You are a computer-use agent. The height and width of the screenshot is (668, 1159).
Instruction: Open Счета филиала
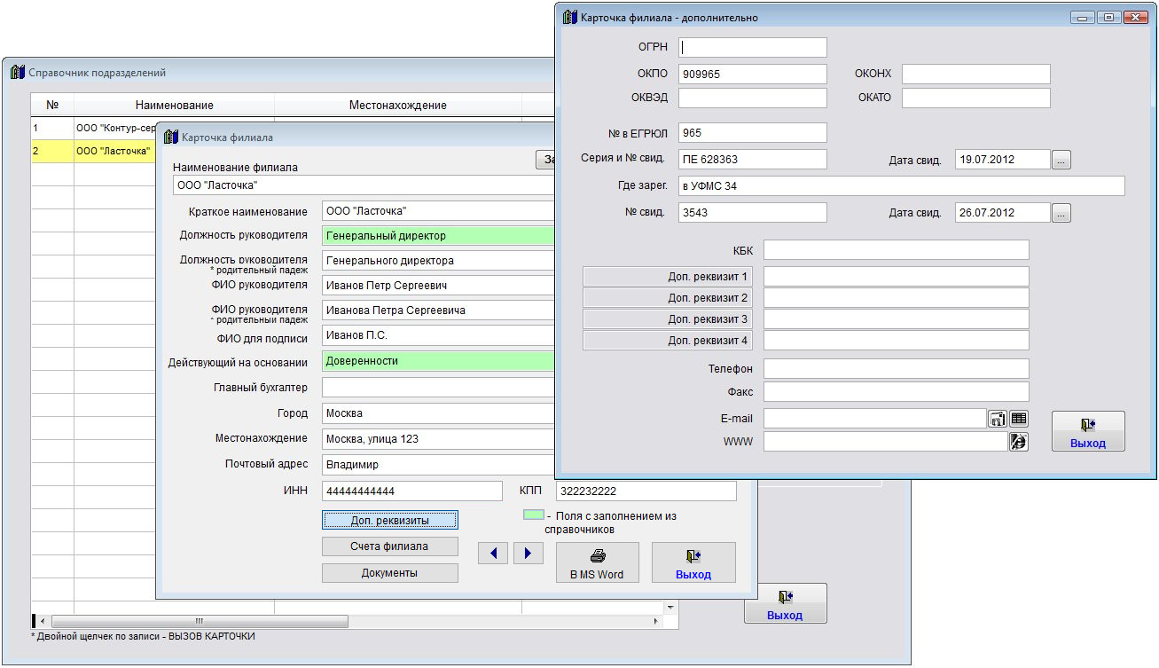pyautogui.click(x=390, y=546)
